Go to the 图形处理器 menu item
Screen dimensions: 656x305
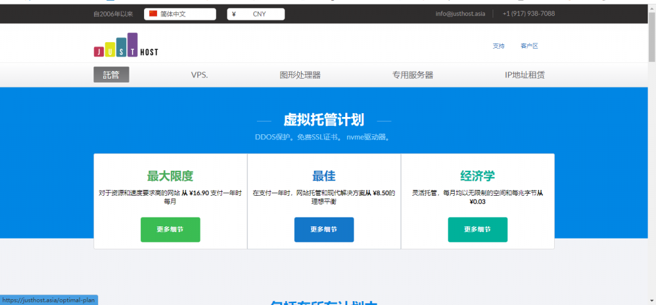300,75
